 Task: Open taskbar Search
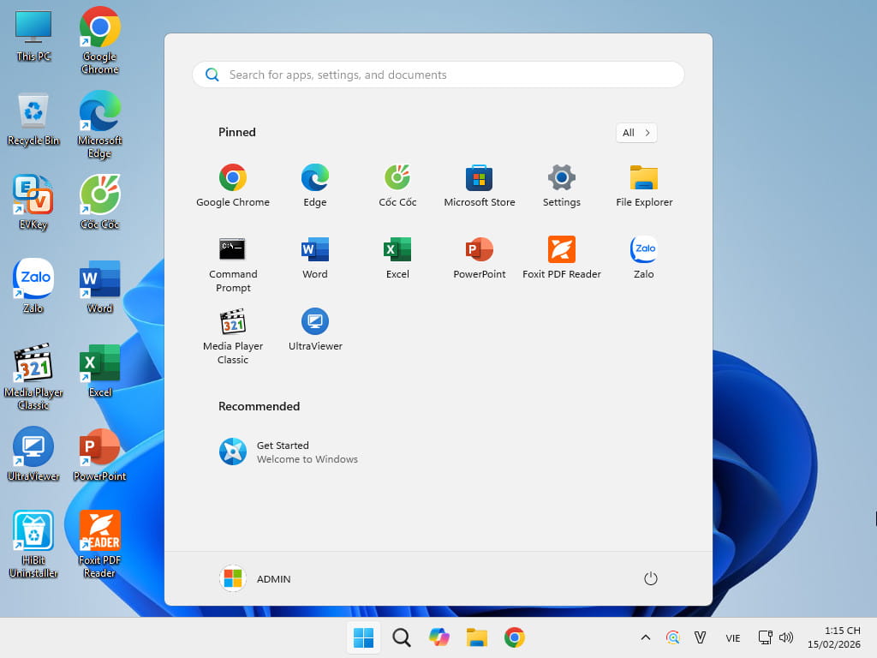coord(401,637)
